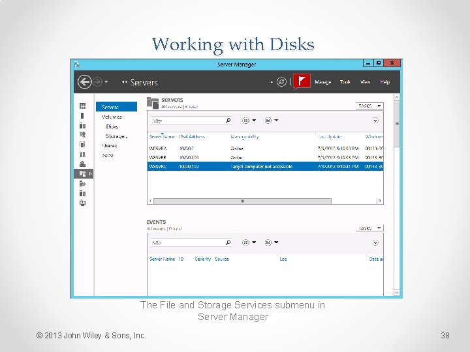Image resolution: width=470 pixels, height=352 pixels.
Task: Expand the Events tile filter chevron
Action: point(375,242)
